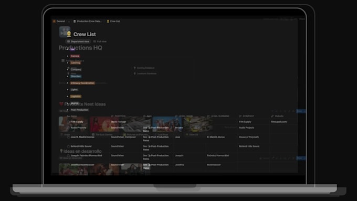Expand the Direction group toggle

(67, 76)
